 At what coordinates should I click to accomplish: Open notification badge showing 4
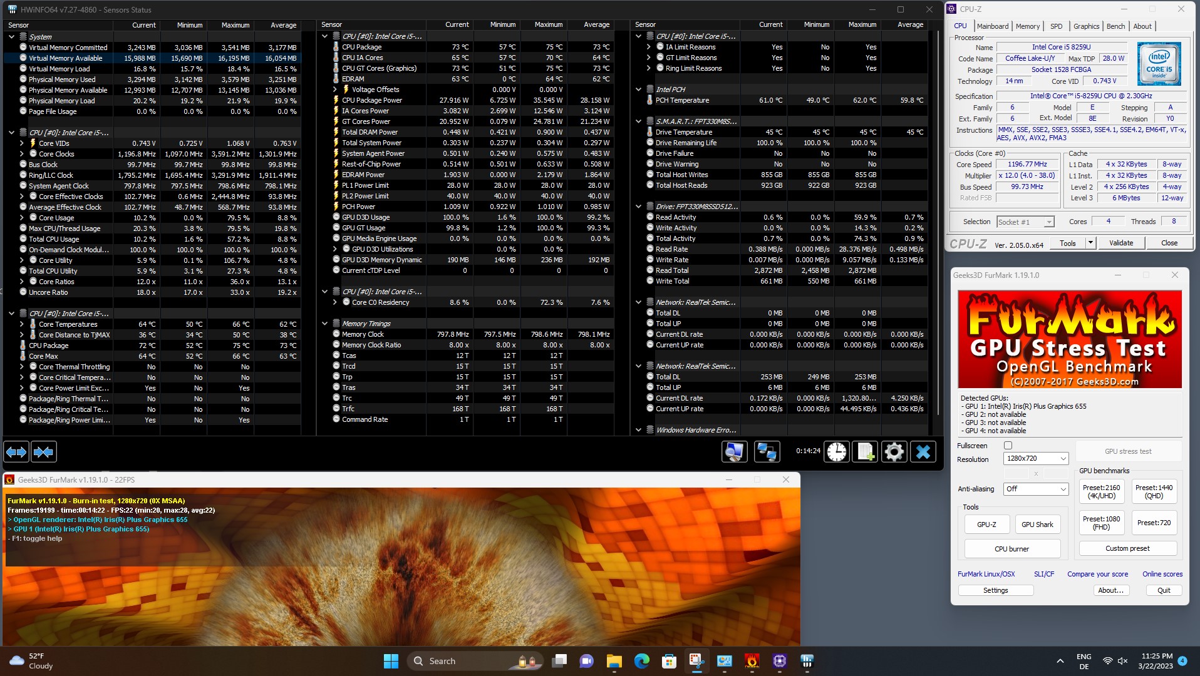coord(1182,661)
